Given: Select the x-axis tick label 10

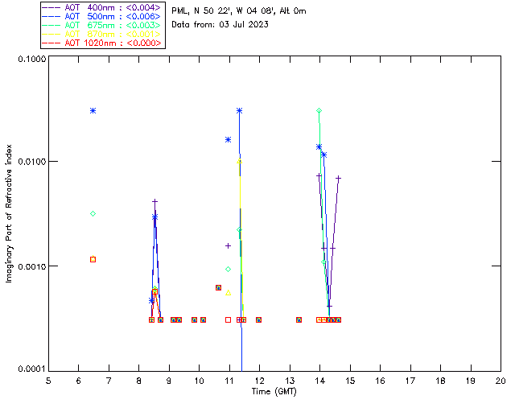Looking at the screenshot, I should pyautogui.click(x=199, y=381).
